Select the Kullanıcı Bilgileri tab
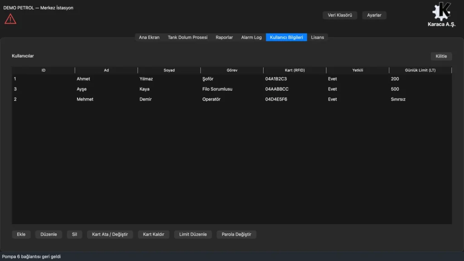Image resolution: width=464 pixels, height=261 pixels. click(286, 37)
